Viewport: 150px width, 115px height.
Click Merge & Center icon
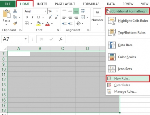83,17
